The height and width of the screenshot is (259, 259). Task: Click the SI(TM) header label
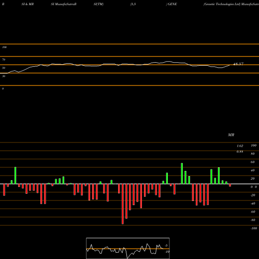(x=98, y=4)
